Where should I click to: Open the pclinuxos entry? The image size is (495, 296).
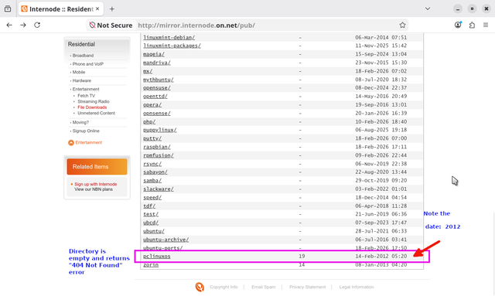pyautogui.click(x=157, y=257)
